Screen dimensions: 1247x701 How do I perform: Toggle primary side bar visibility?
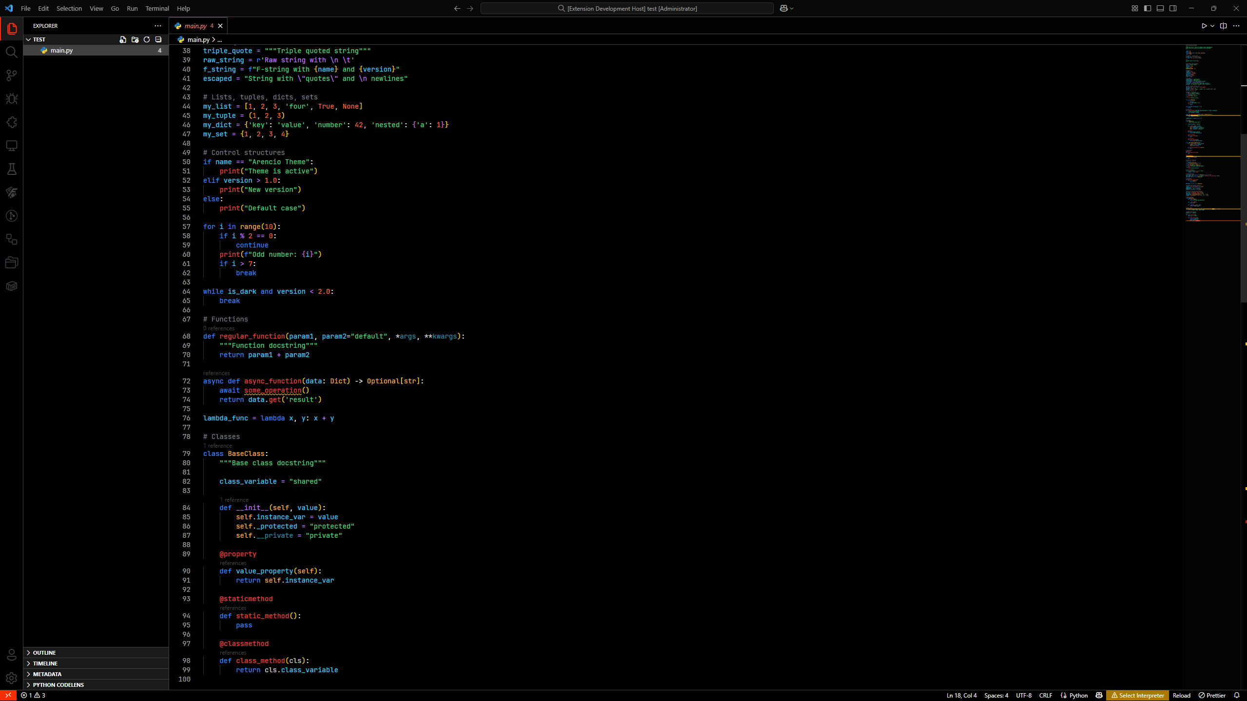coord(1148,8)
